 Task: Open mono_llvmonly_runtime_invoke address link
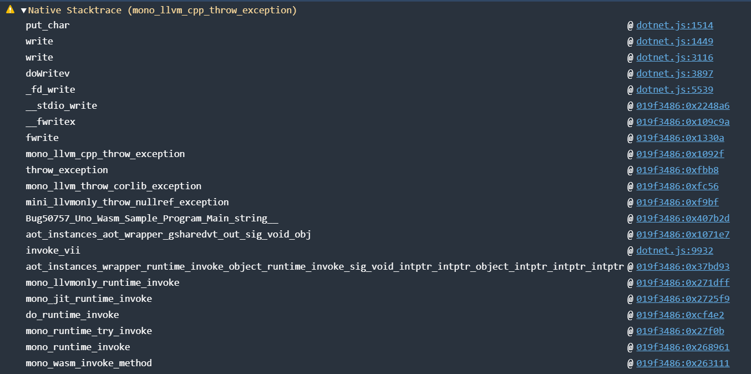coord(680,282)
